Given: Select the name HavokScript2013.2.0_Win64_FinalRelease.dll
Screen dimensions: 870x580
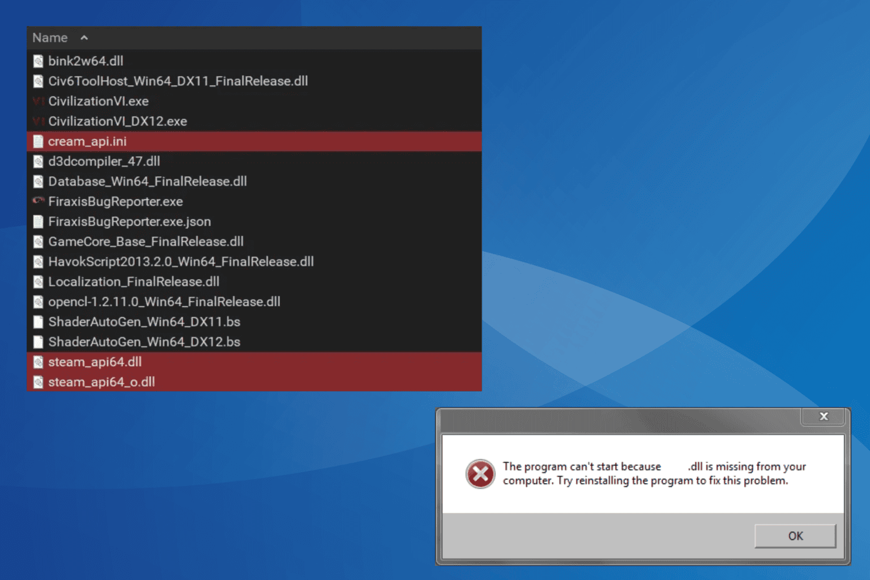Looking at the screenshot, I should 181,262.
